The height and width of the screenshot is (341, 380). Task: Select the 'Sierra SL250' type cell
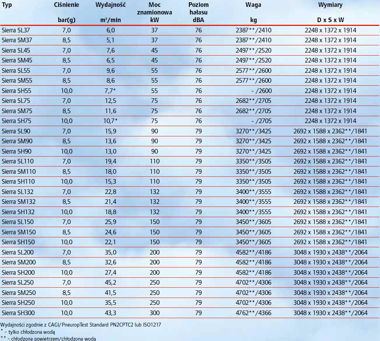18,283
